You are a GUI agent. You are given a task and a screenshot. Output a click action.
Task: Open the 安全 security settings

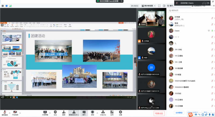click(55, 112)
